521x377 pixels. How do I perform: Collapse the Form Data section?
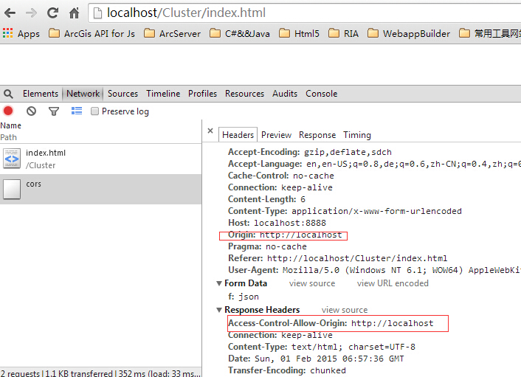pos(219,283)
